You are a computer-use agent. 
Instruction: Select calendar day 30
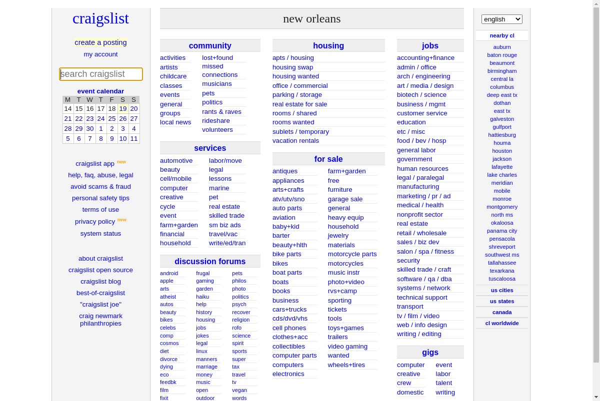coord(89,128)
